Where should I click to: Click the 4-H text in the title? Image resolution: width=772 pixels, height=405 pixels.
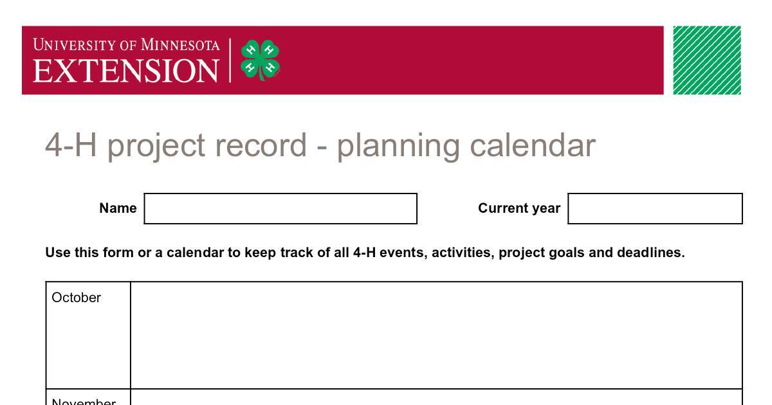point(71,146)
